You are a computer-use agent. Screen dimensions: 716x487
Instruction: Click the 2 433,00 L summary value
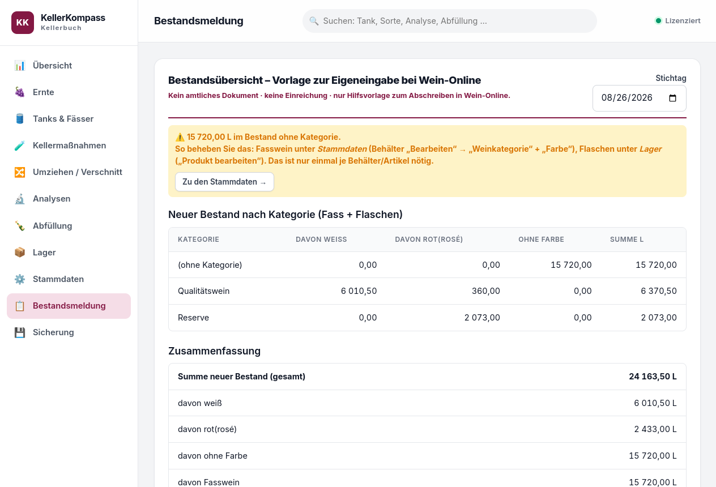pos(655,429)
